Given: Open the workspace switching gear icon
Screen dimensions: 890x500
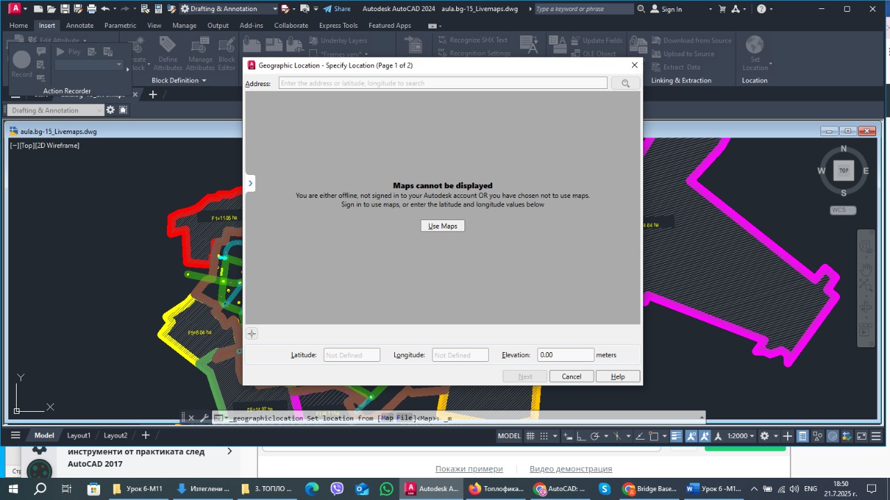Looking at the screenshot, I should [x=765, y=436].
